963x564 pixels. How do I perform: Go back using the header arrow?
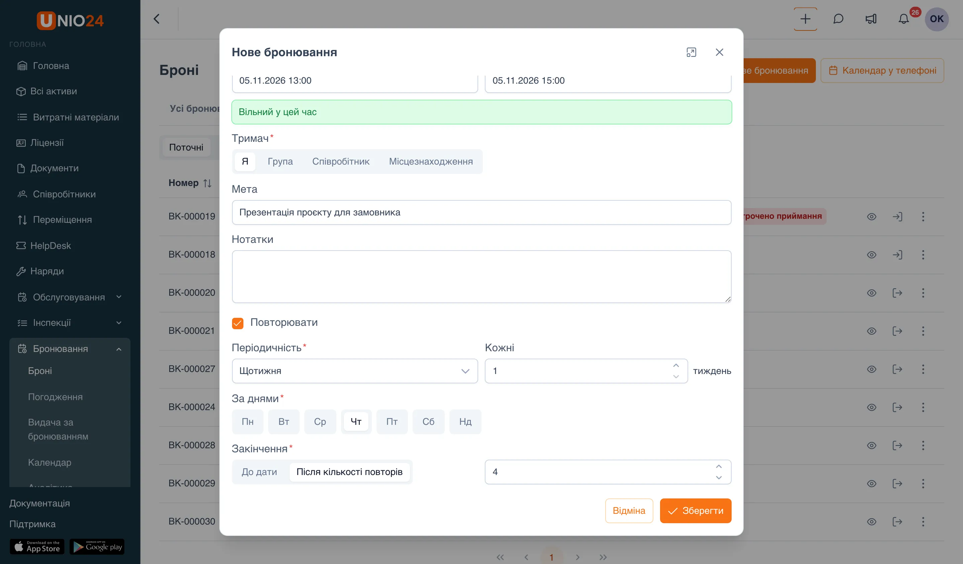[x=156, y=19]
